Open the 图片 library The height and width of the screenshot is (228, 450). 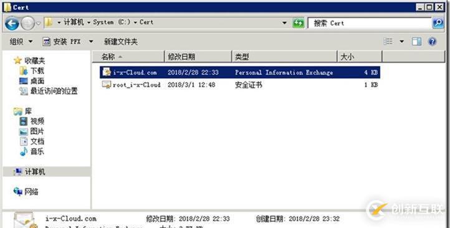point(37,131)
